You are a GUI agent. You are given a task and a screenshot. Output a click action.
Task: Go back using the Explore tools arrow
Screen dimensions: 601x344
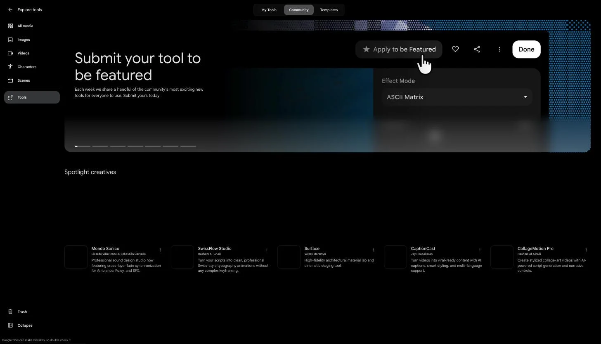point(10,10)
